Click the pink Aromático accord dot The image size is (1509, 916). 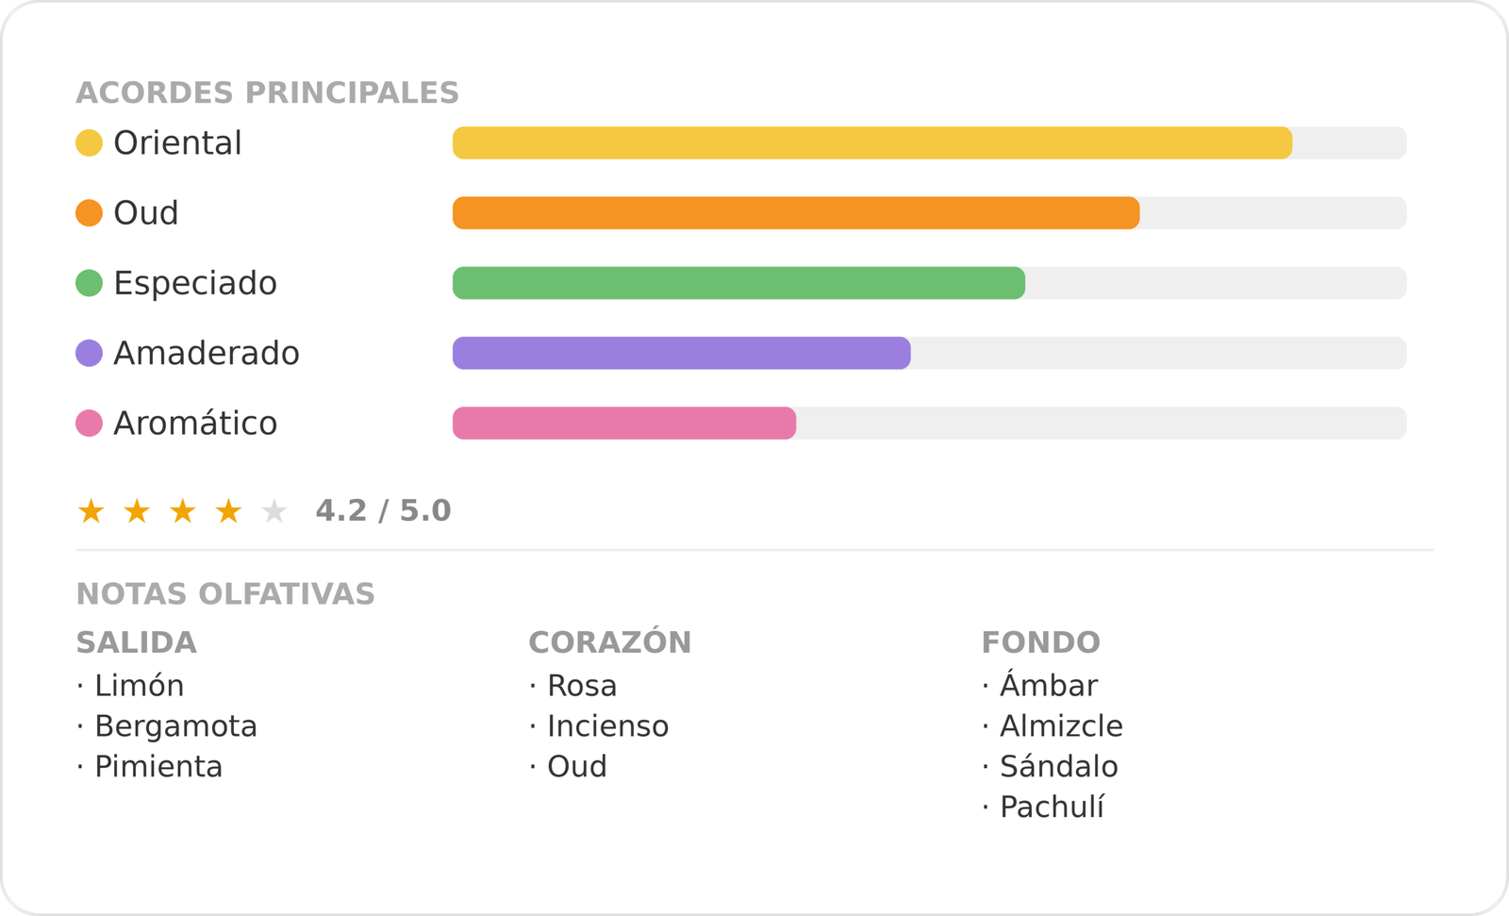(x=89, y=423)
